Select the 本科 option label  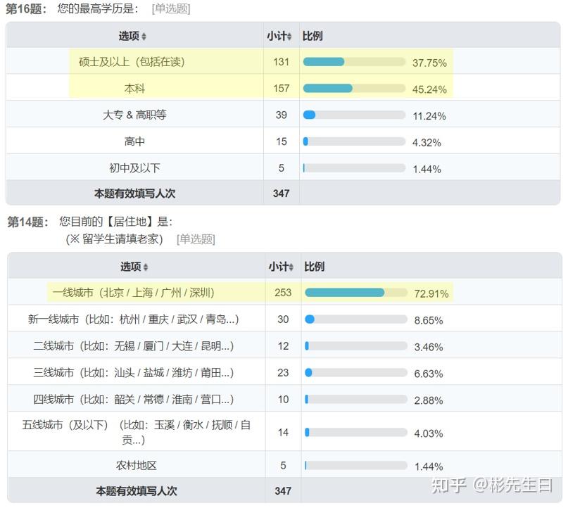[134, 89]
